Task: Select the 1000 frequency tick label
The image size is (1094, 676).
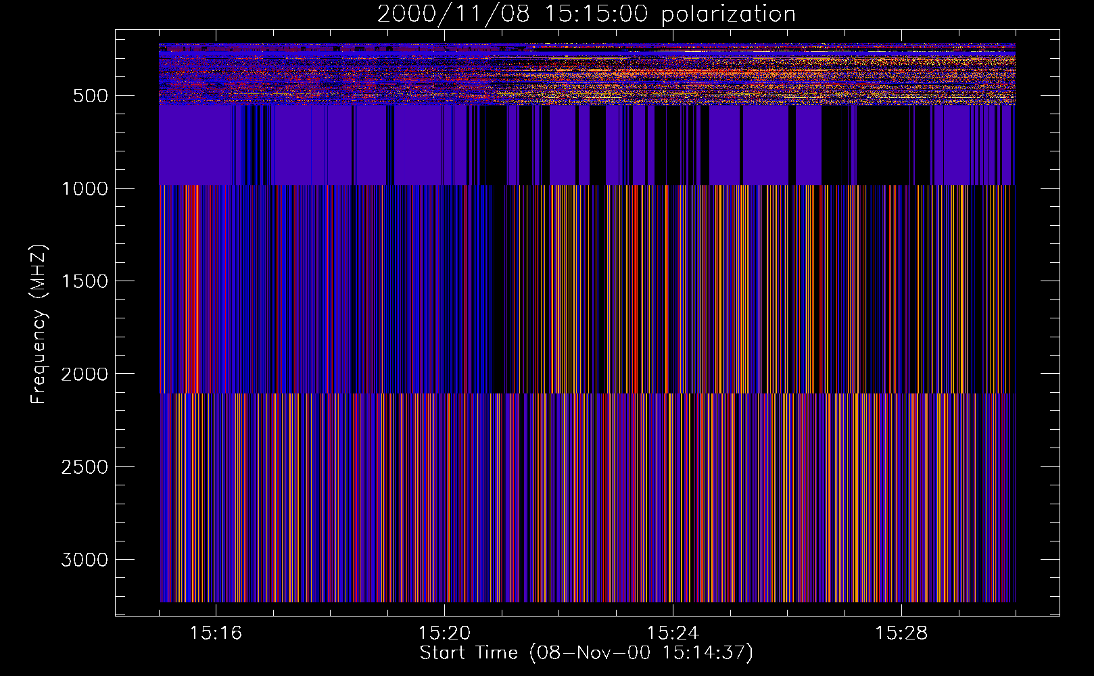Action: coord(85,189)
